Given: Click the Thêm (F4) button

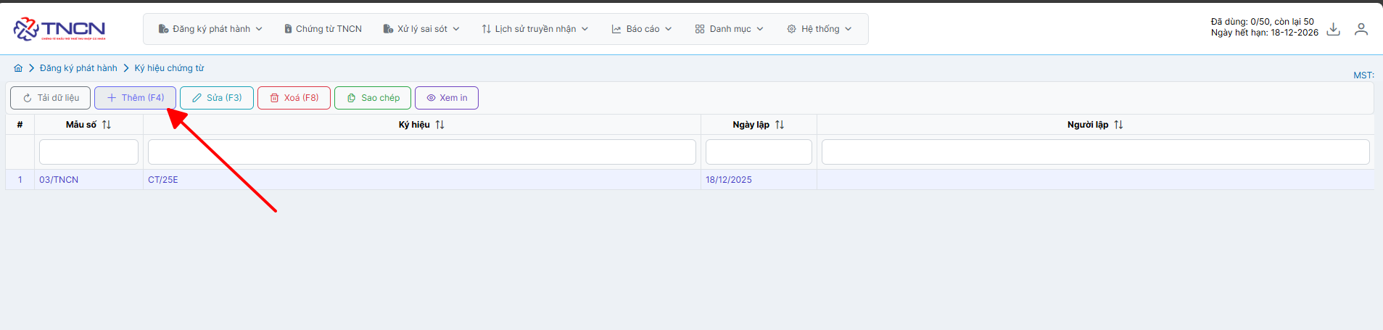Looking at the screenshot, I should tap(136, 98).
